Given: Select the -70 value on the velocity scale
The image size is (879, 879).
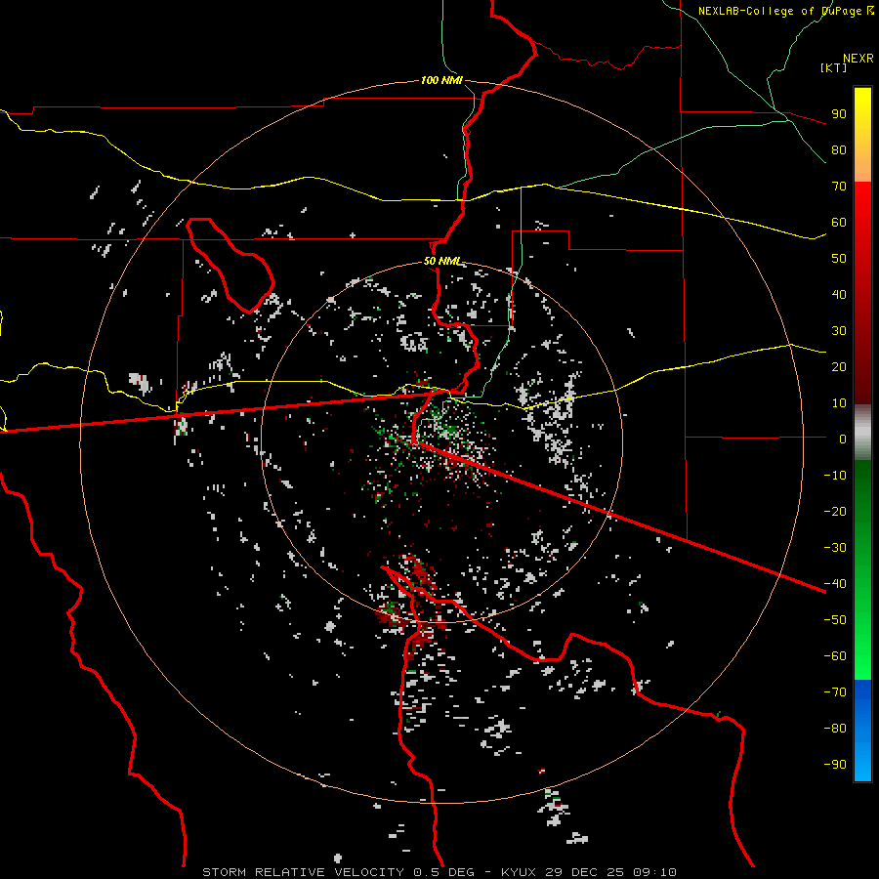Looking at the screenshot, I should coord(835,691).
